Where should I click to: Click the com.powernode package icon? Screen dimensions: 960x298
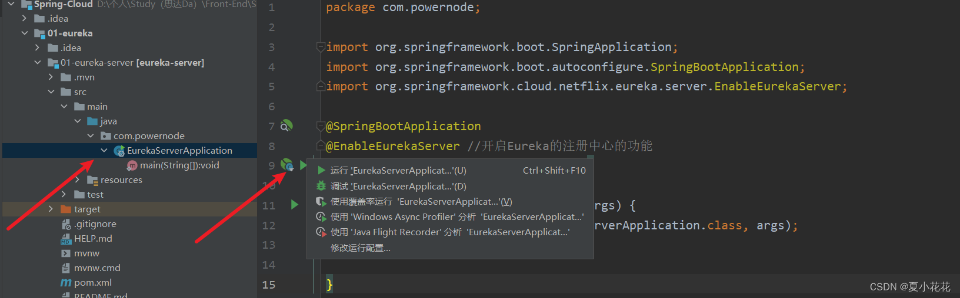click(x=106, y=136)
